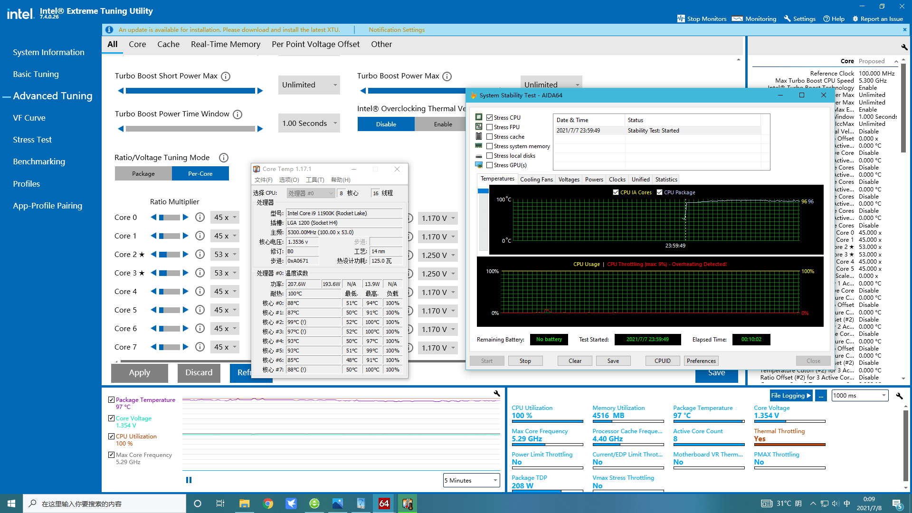This screenshot has width=912, height=513.
Task: Open Turbo Boost Short Power Max Unlimited dropdown
Action: click(x=309, y=85)
